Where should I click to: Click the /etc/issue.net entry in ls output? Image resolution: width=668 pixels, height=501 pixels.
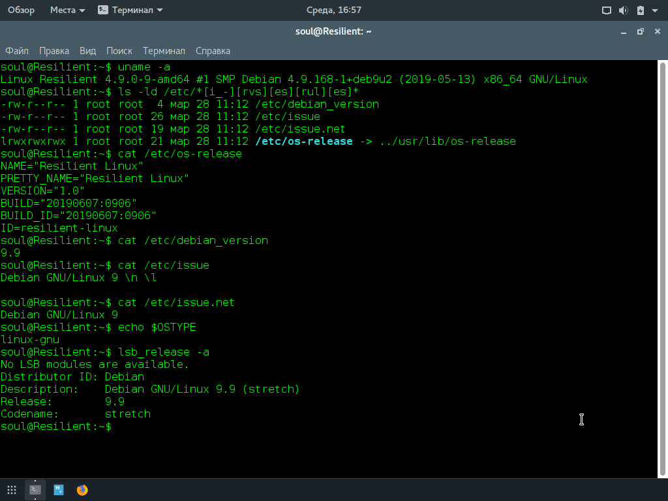coord(300,129)
